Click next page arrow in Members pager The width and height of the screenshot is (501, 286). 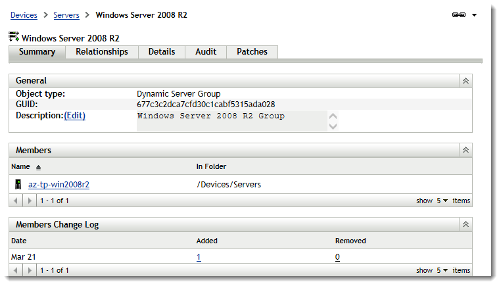pyautogui.click(x=30, y=201)
